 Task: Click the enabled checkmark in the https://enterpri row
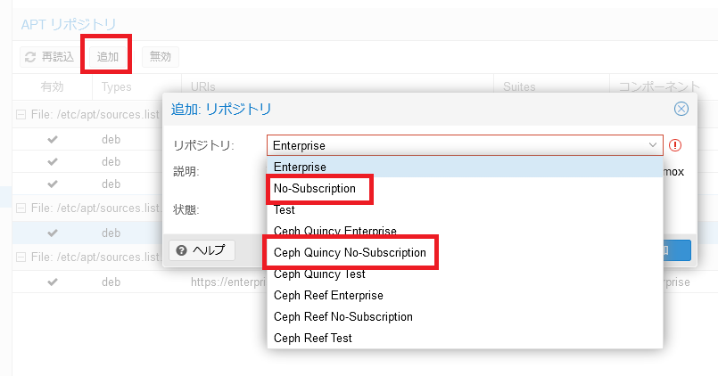pyautogui.click(x=53, y=282)
